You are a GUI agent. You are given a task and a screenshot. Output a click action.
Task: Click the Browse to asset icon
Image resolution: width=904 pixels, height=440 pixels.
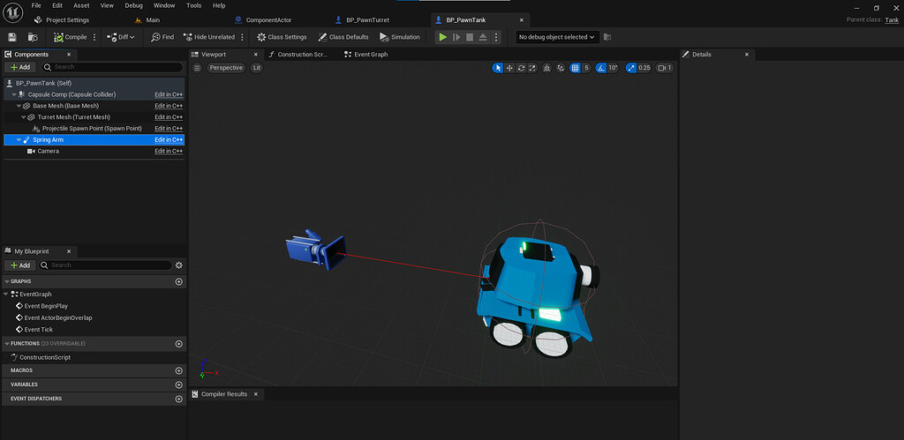point(33,37)
